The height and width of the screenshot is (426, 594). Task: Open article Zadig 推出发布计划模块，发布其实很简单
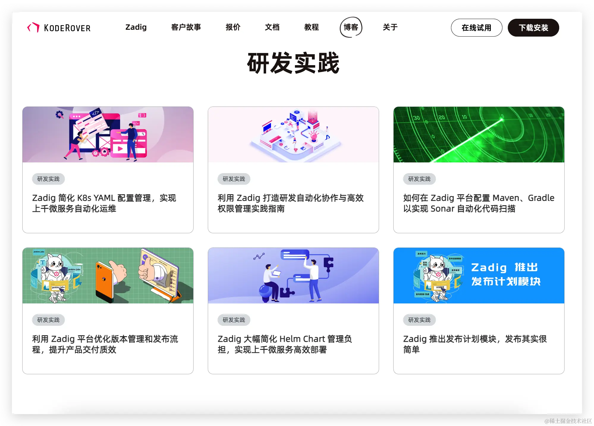pos(475,344)
